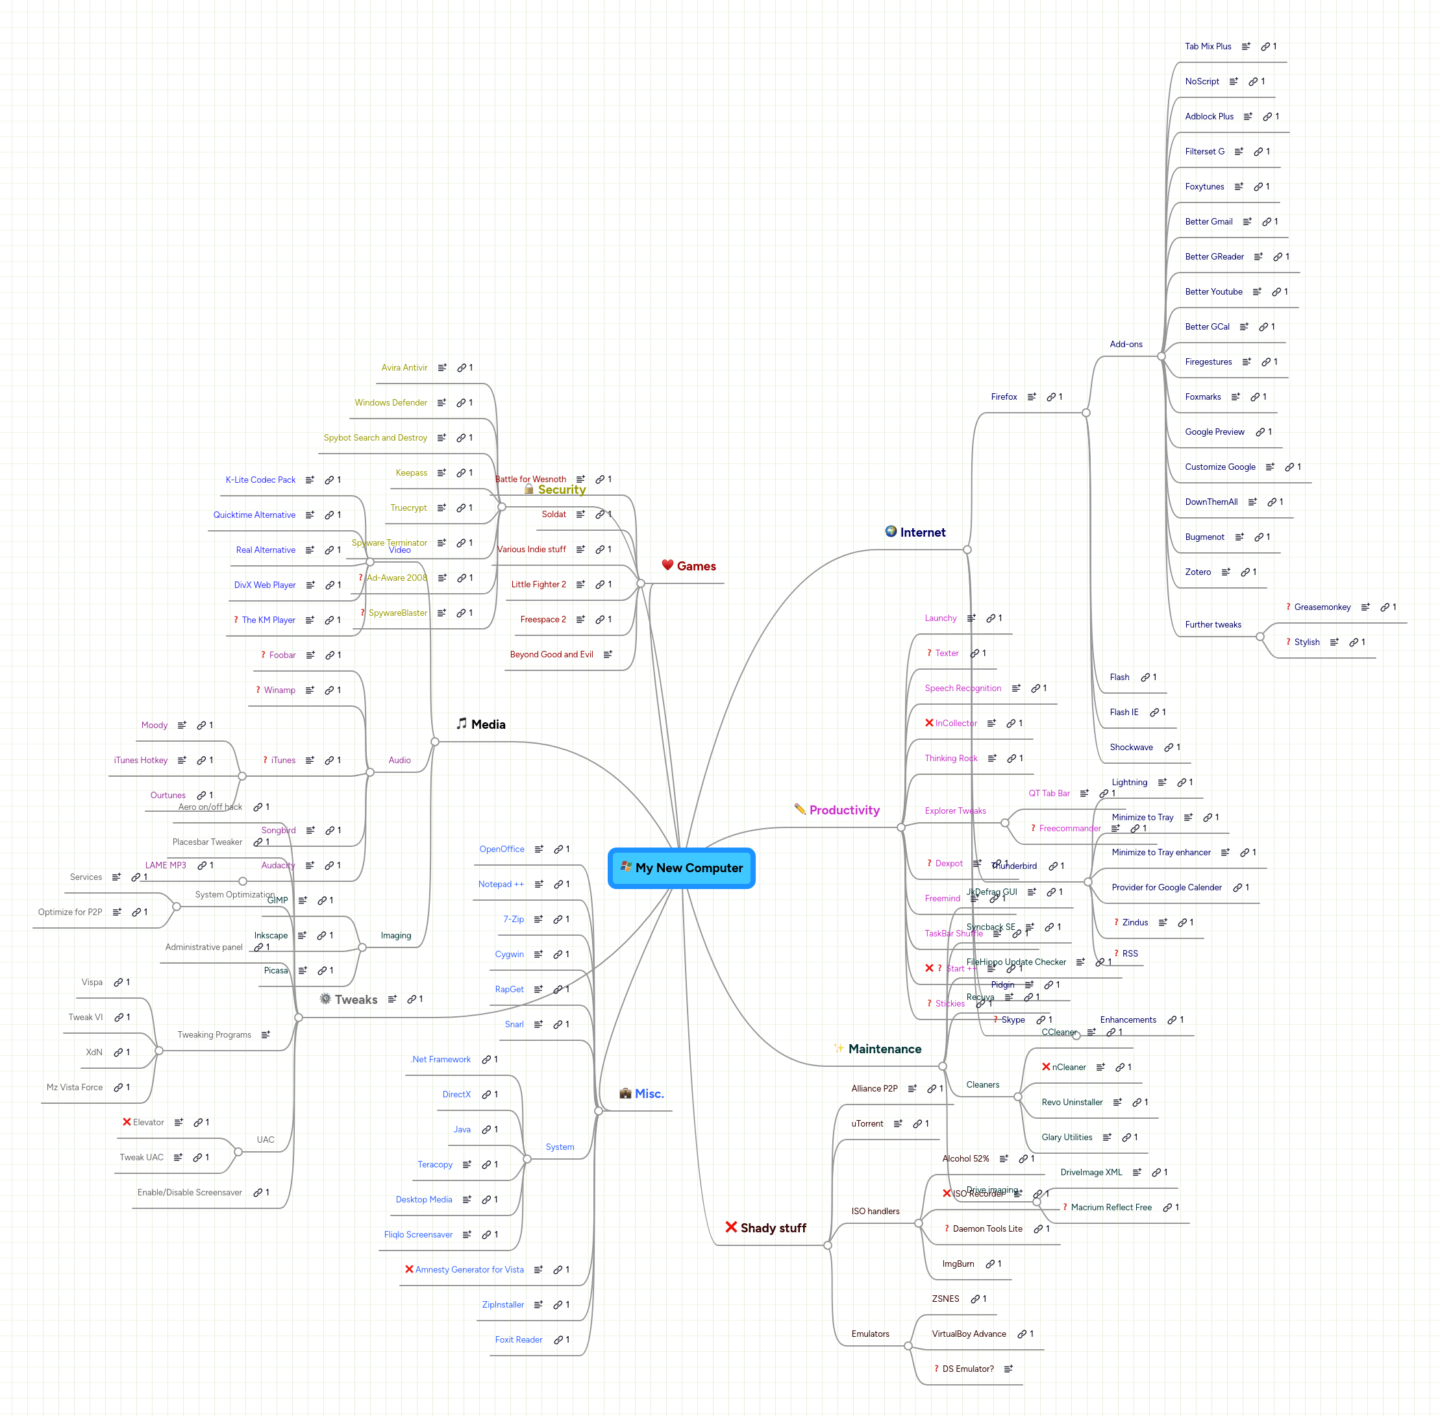Collapse the Add-ons branch
Screen dimensions: 1440x1416
coord(1161,357)
